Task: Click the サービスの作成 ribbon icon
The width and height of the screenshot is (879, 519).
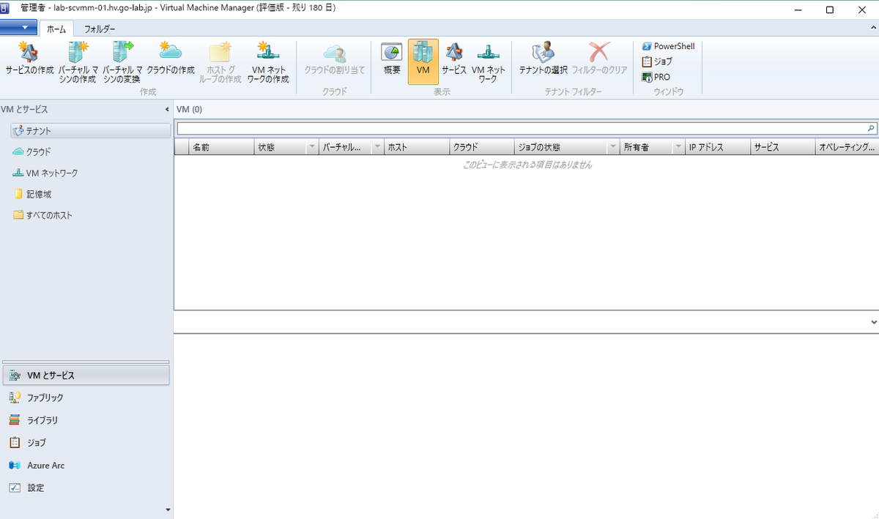Action: tap(29, 62)
